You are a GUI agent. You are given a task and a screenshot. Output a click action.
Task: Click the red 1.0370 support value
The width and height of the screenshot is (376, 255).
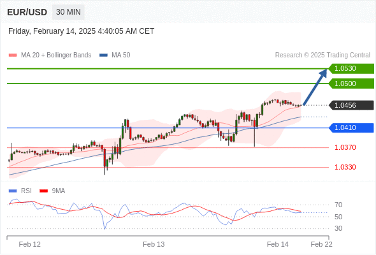pos(345,147)
